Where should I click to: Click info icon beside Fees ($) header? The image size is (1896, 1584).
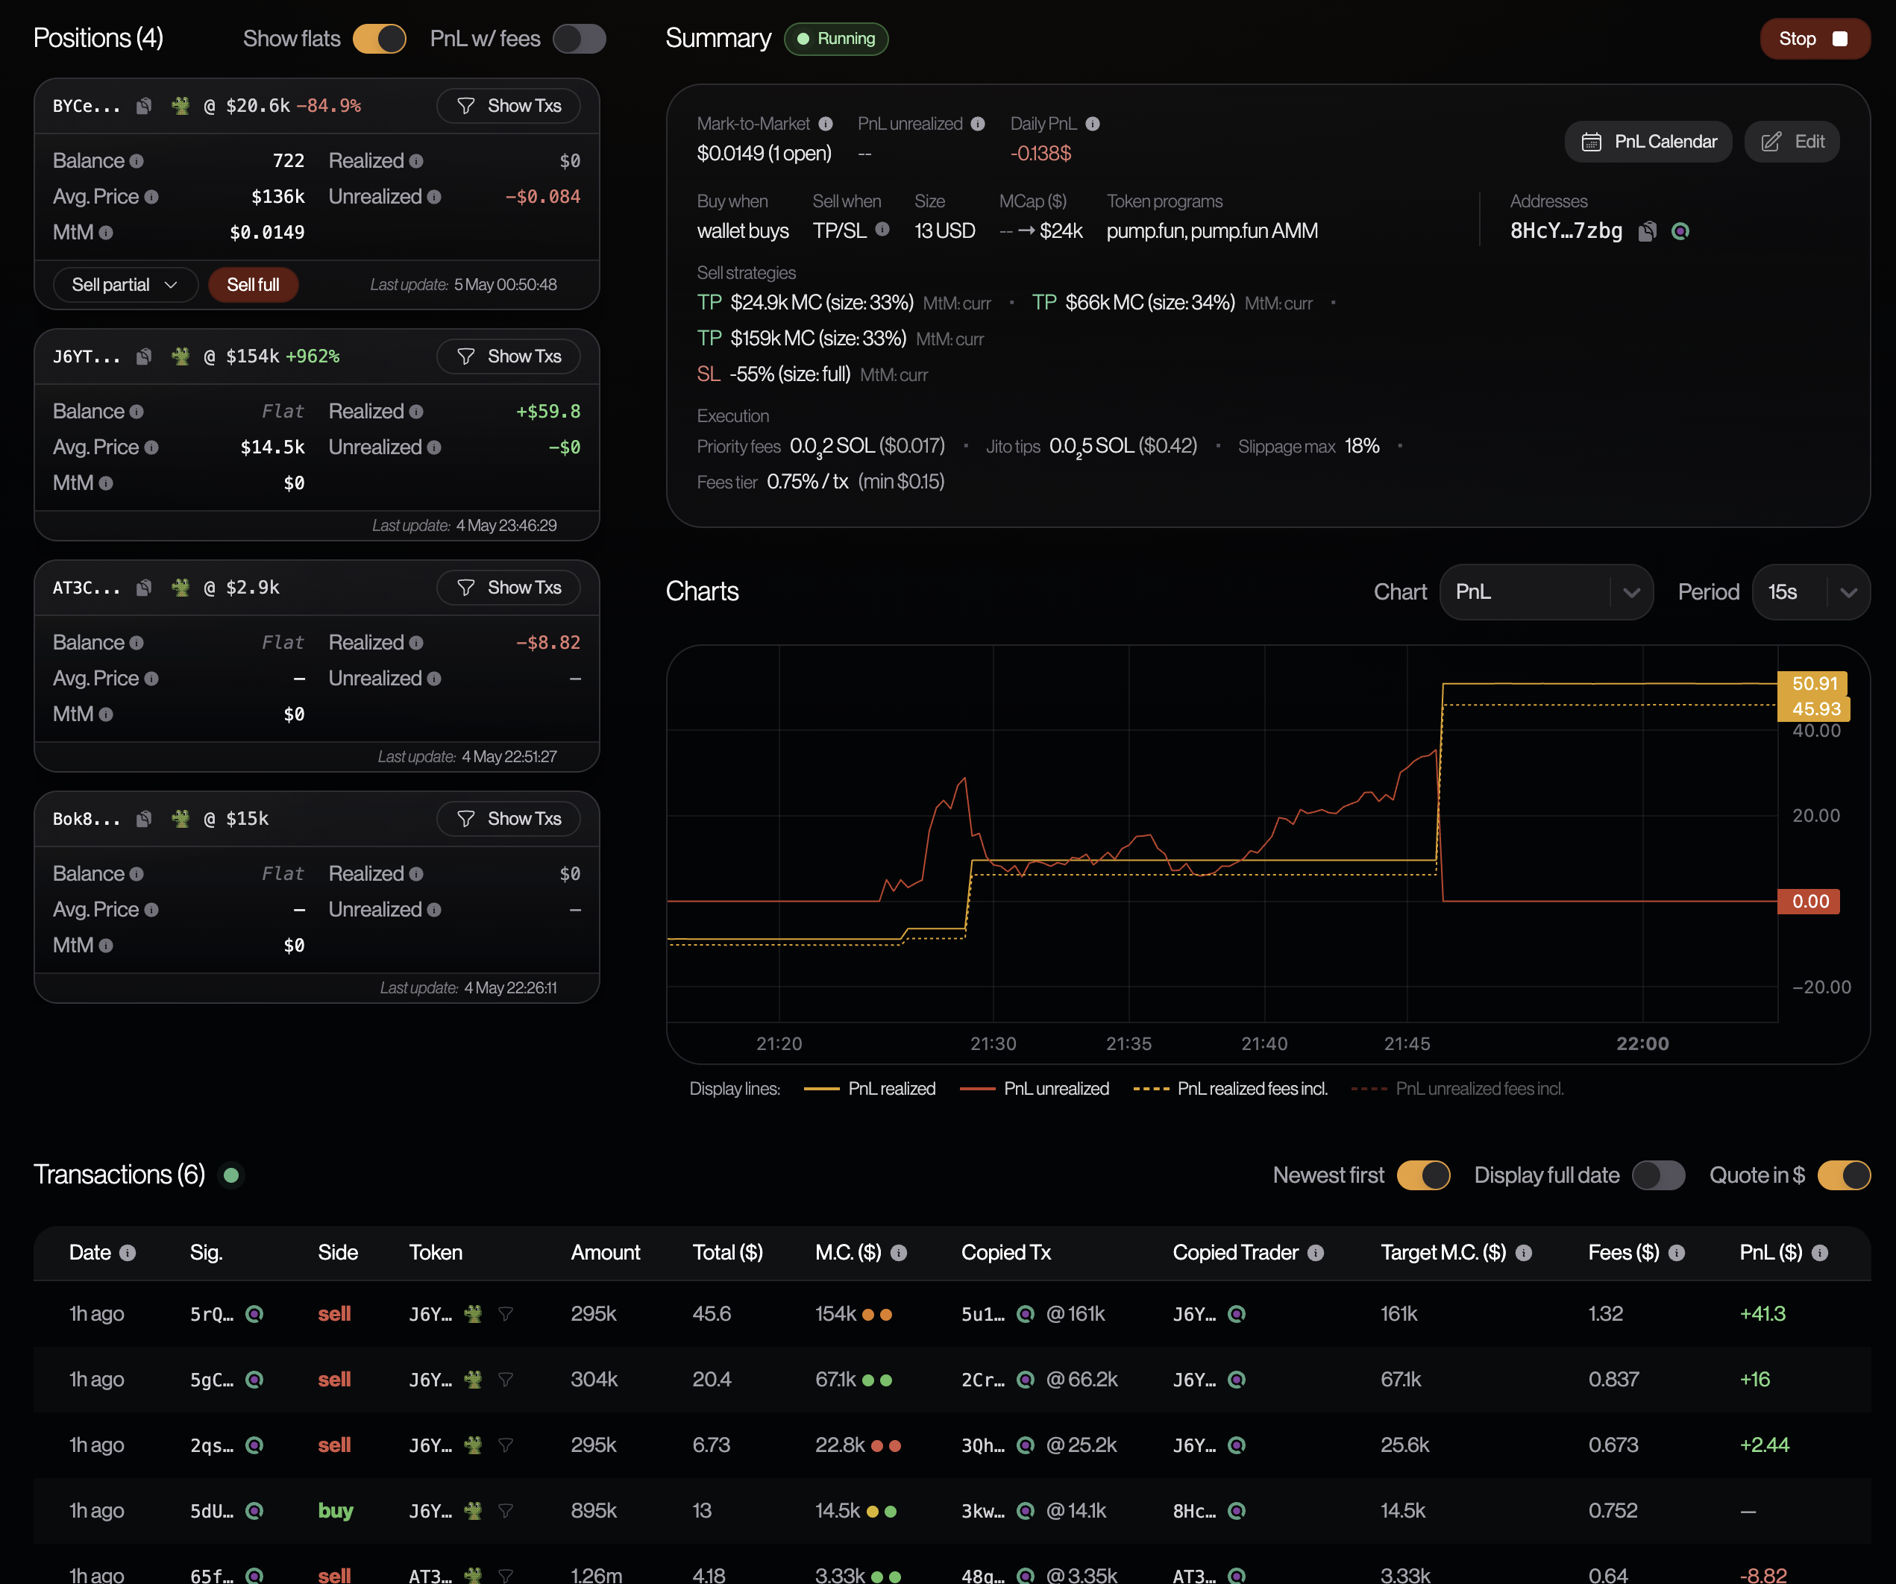click(1677, 1253)
